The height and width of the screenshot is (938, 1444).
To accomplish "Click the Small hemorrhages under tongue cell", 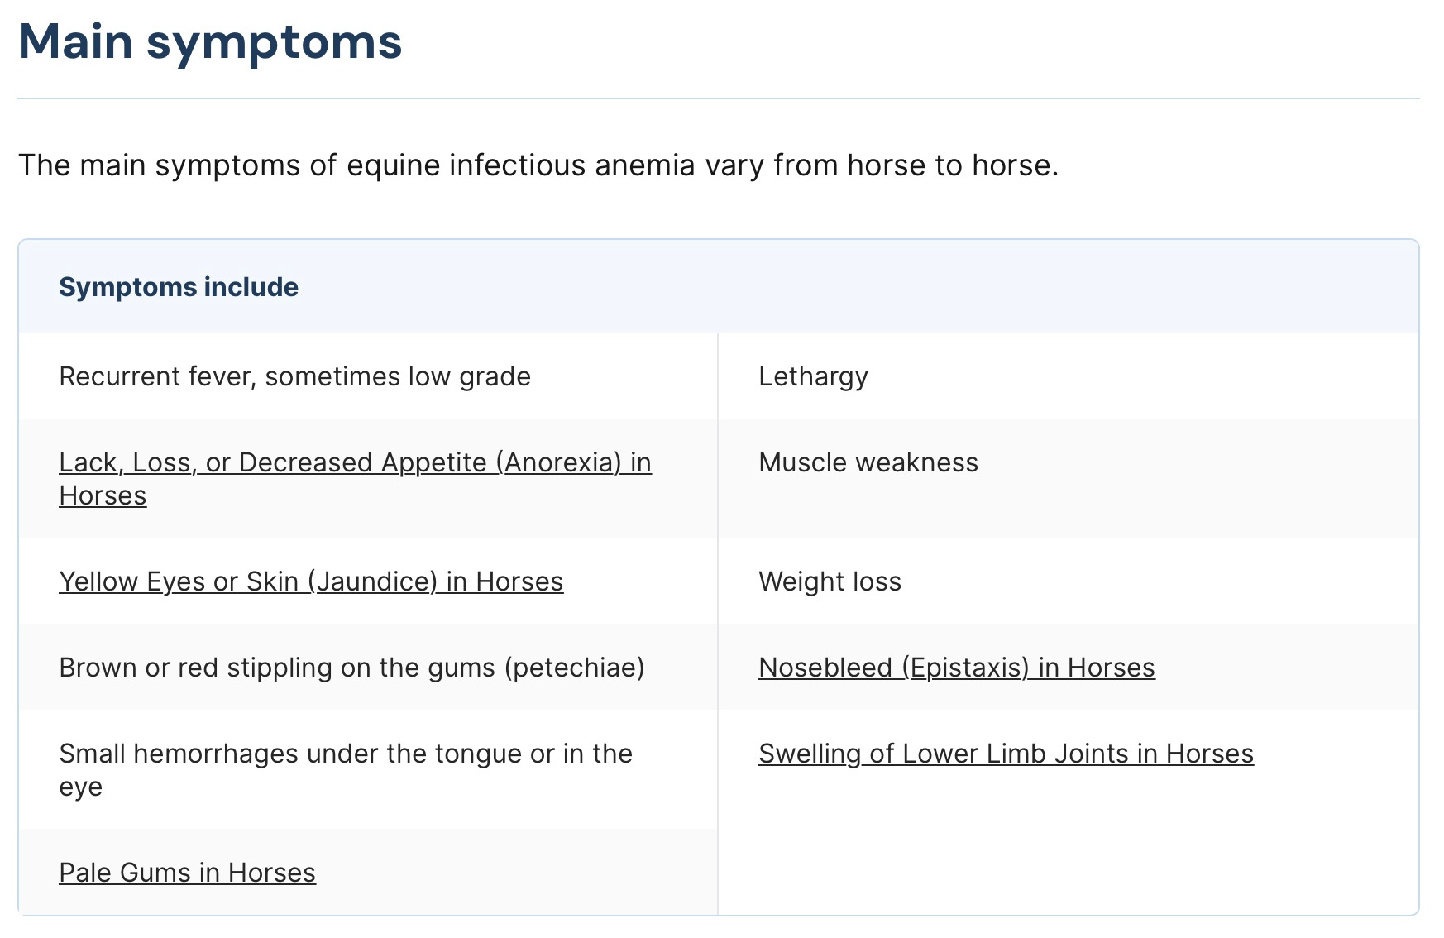I will coord(345,754).
